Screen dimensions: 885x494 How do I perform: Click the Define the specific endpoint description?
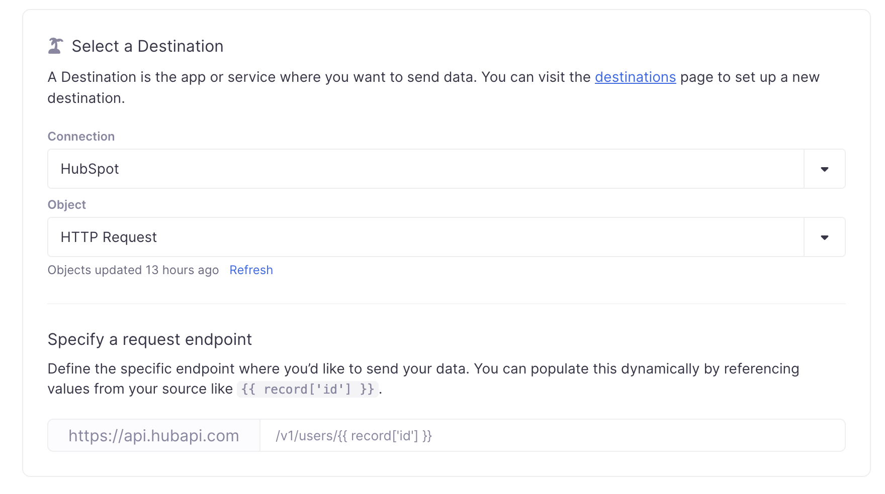point(422,369)
